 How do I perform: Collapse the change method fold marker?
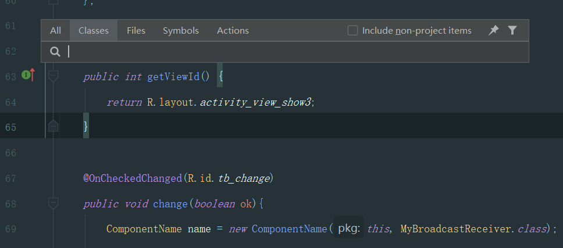(x=53, y=203)
